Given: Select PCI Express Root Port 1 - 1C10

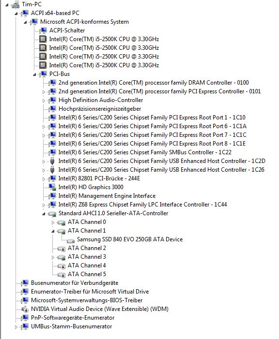Looking at the screenshot, I should (x=152, y=118).
